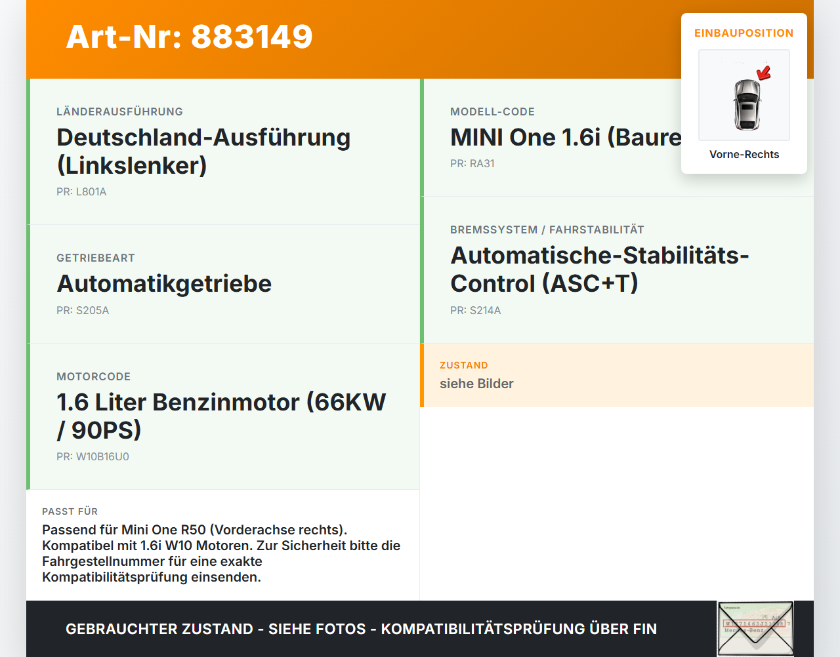Select Automatische-Stabilitäts-Control (ASC+T) text

point(600,269)
